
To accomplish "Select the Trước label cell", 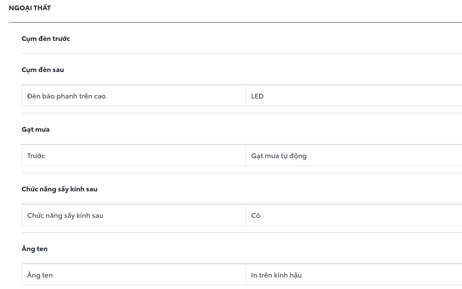I will (36, 156).
